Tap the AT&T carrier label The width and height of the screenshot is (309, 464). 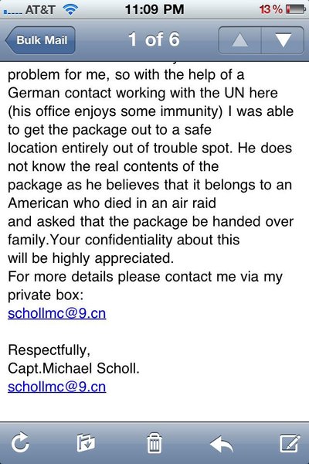click(40, 10)
